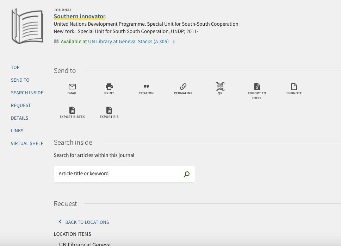341x246 pixels.
Task: Click the Print icon
Action: point(109,87)
